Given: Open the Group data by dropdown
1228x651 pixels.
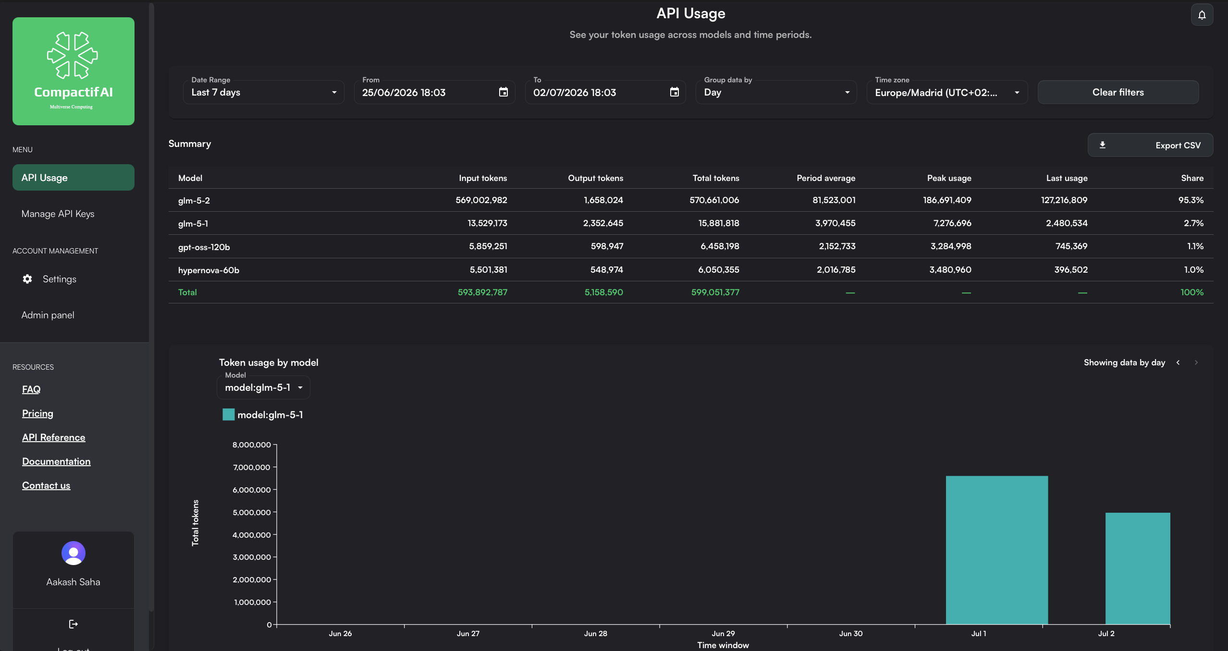Looking at the screenshot, I should coord(776,92).
